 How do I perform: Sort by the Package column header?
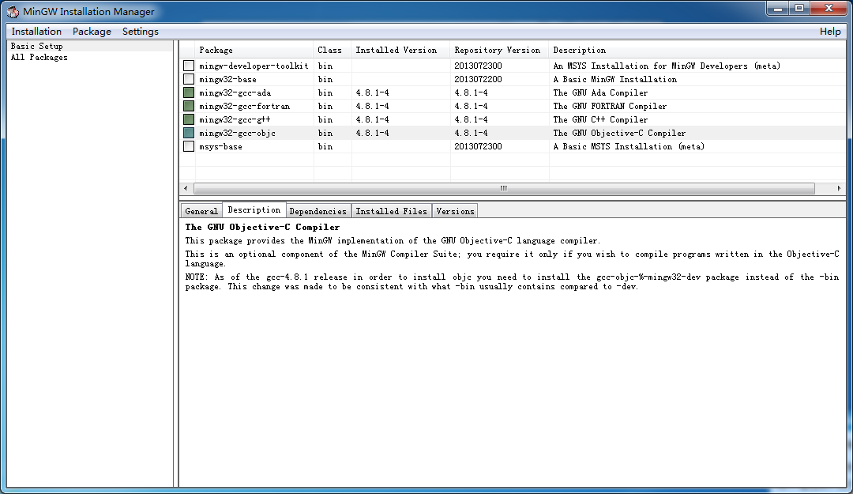pyautogui.click(x=254, y=50)
